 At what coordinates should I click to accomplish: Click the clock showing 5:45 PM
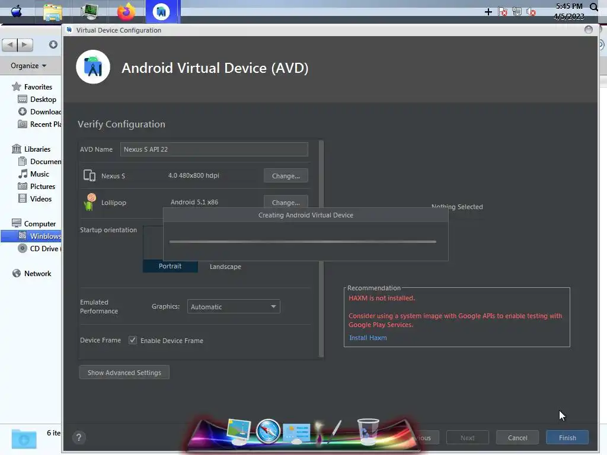[568, 6]
